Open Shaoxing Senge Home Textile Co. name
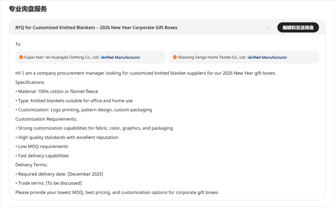The width and height of the screenshot is (335, 207). (x=212, y=57)
